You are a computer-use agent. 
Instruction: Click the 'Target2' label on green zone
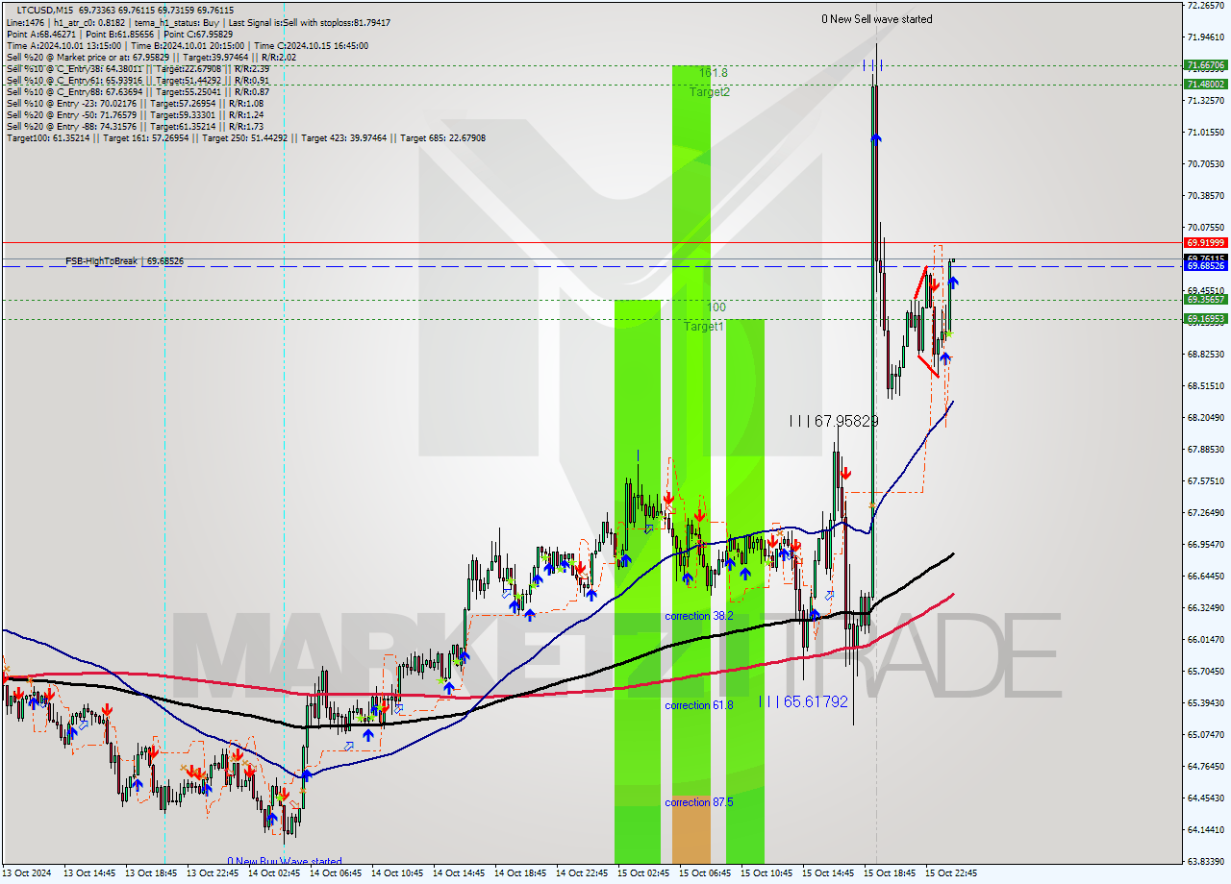point(710,92)
